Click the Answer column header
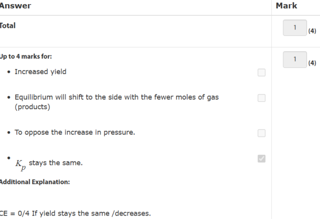The image size is (320, 219). (15, 6)
